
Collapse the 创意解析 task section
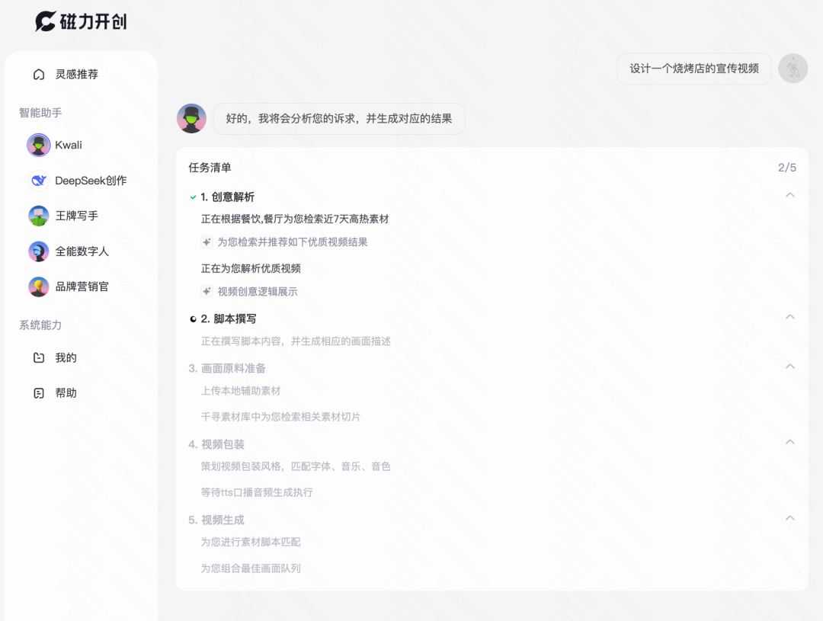790,195
